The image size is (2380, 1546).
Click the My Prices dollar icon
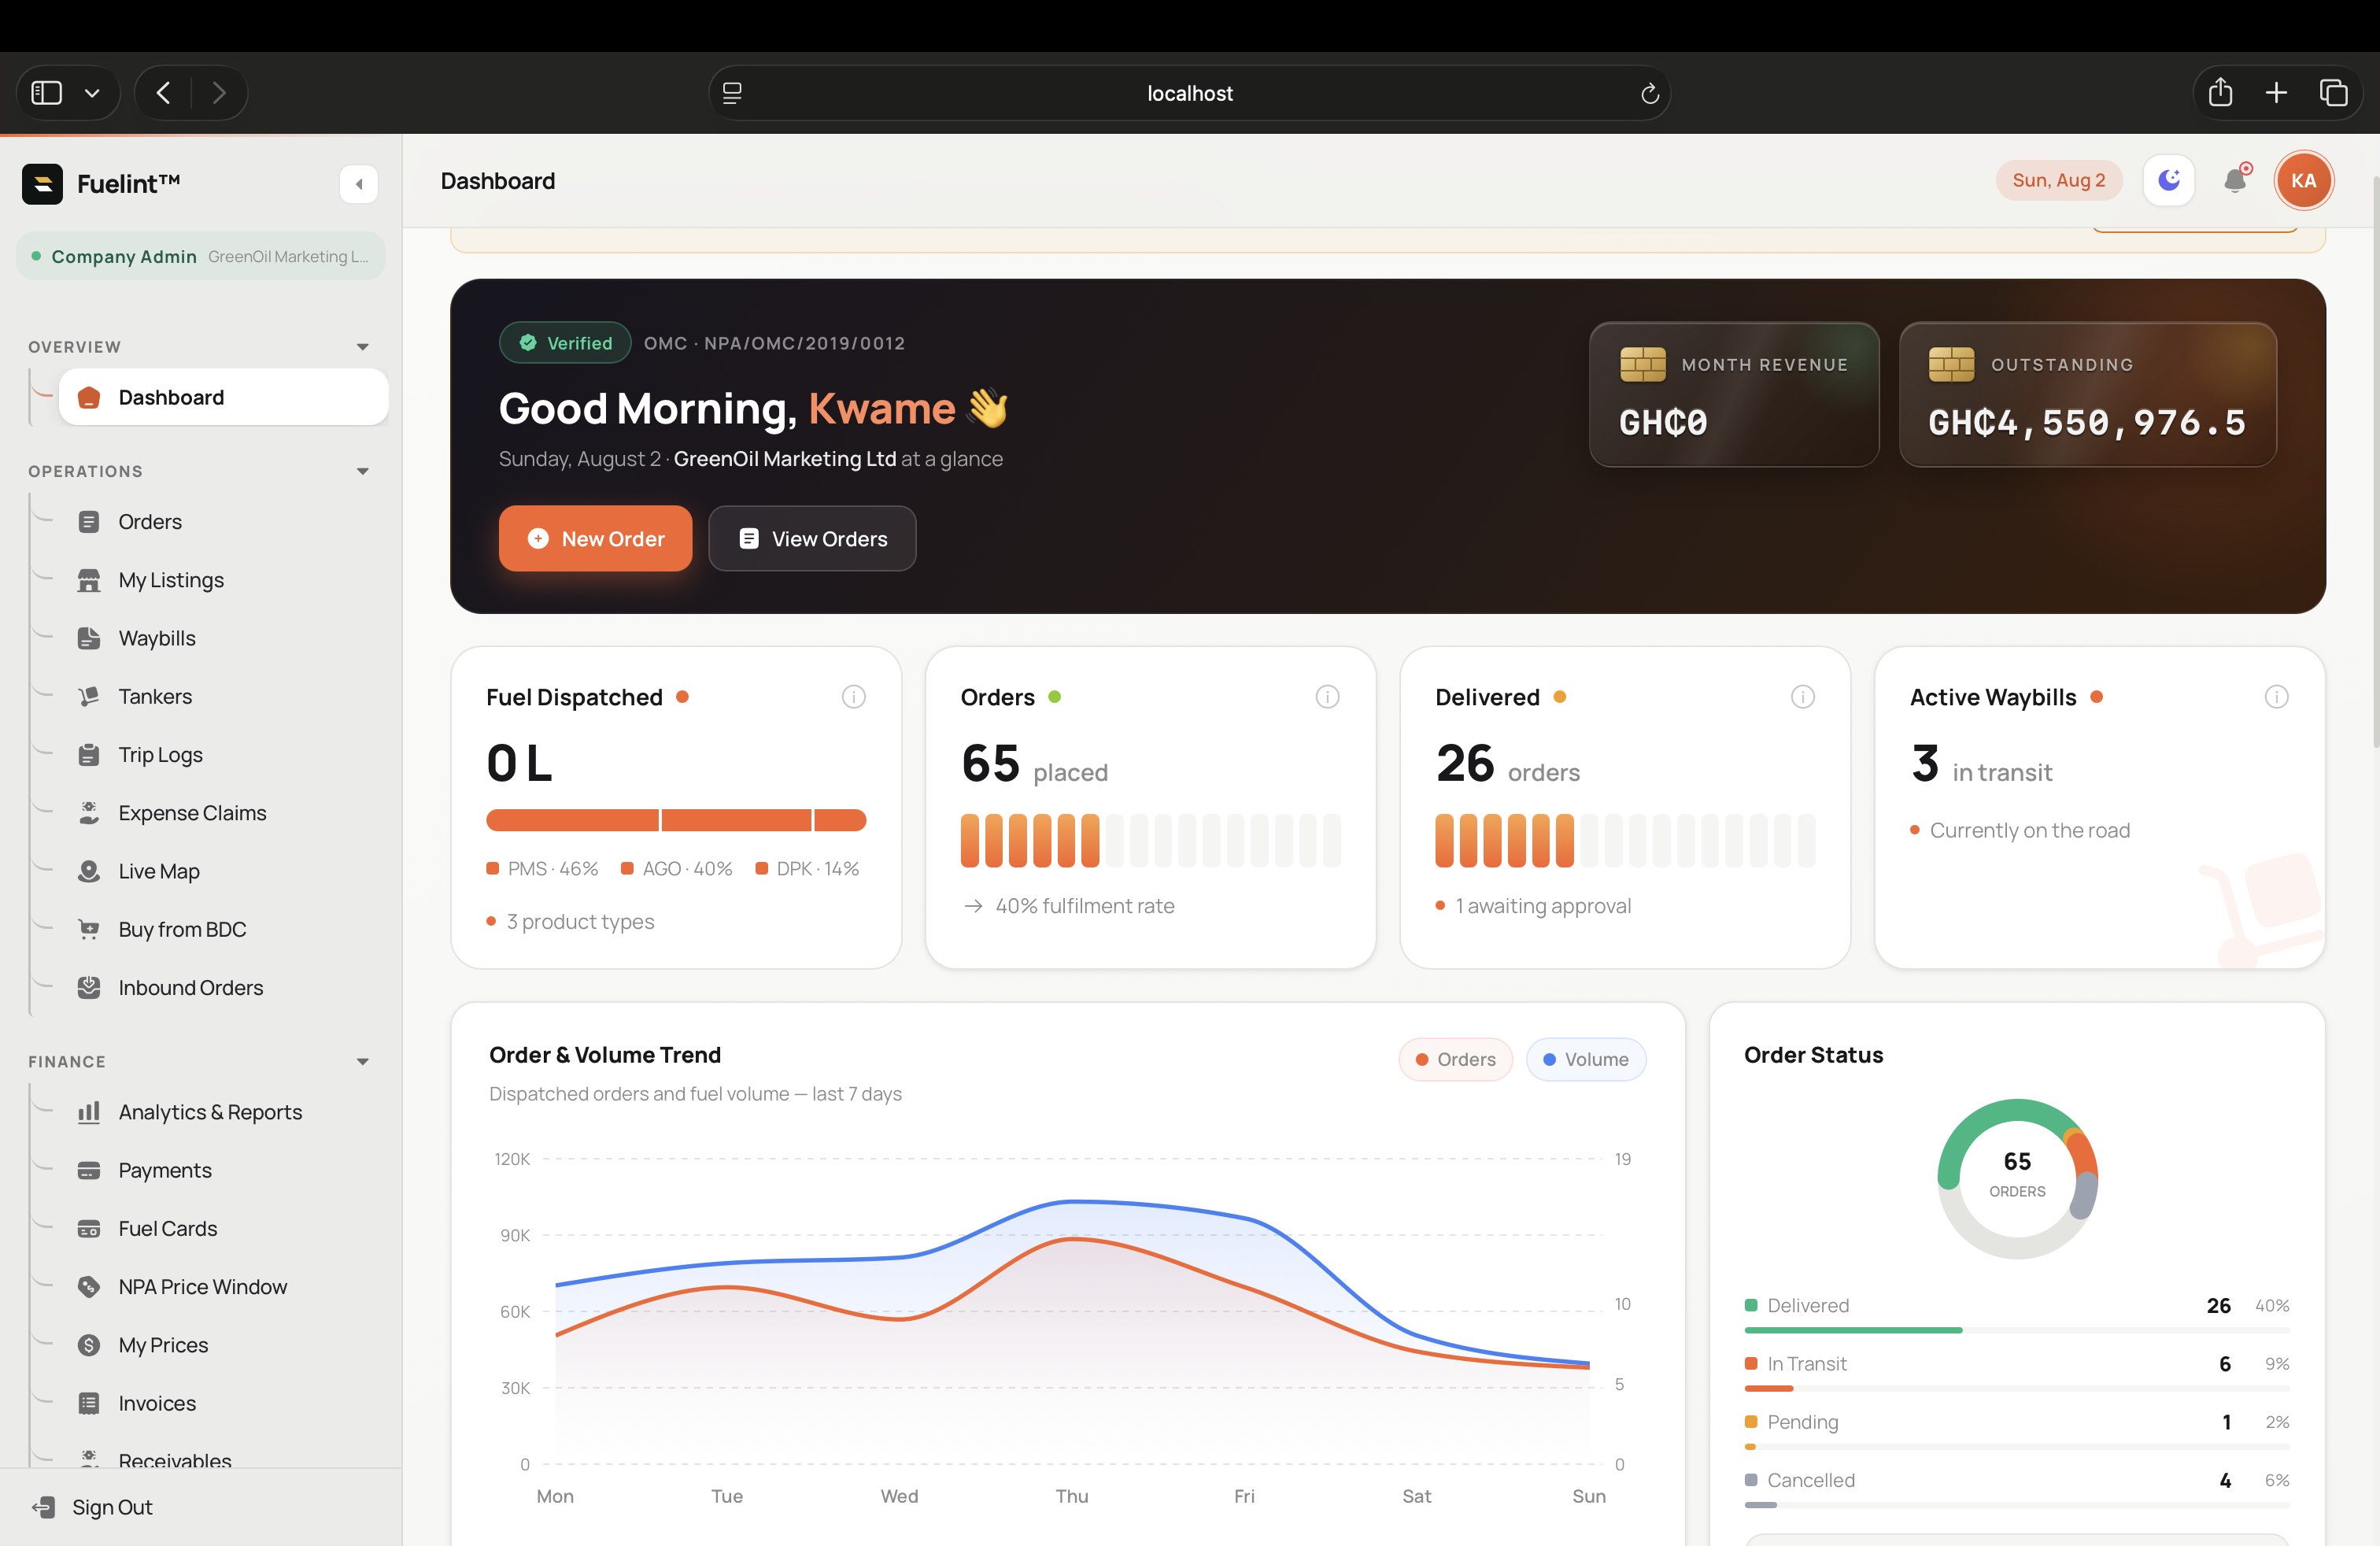89,1345
